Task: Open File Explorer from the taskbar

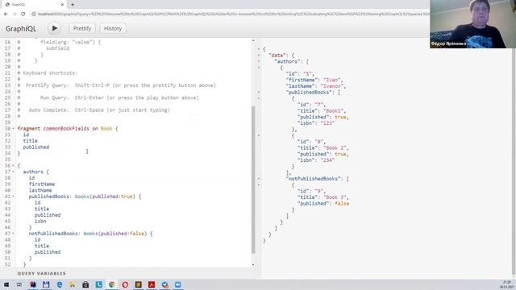Action: [x=72, y=284]
